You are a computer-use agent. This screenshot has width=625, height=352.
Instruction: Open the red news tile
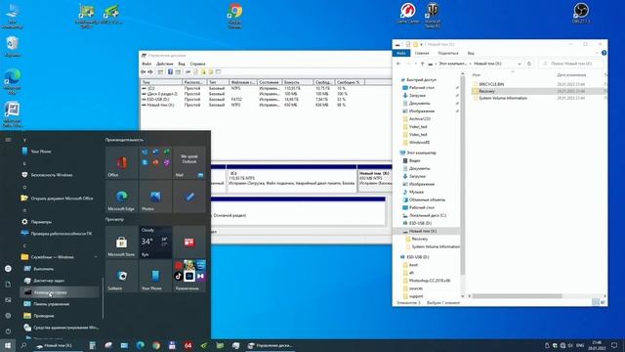(x=189, y=242)
